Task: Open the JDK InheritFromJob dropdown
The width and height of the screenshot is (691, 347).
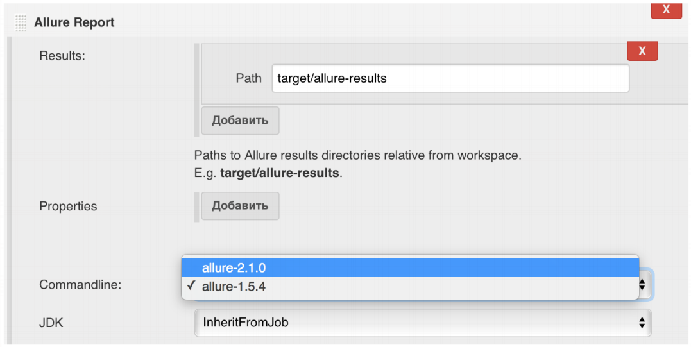Action: point(422,323)
